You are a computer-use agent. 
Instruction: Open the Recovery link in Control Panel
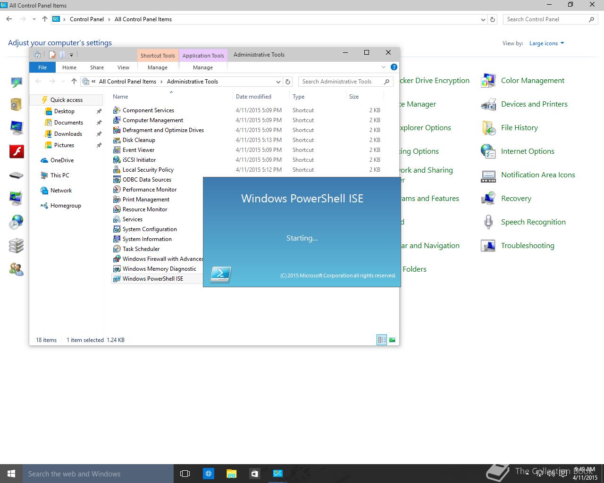tap(516, 199)
